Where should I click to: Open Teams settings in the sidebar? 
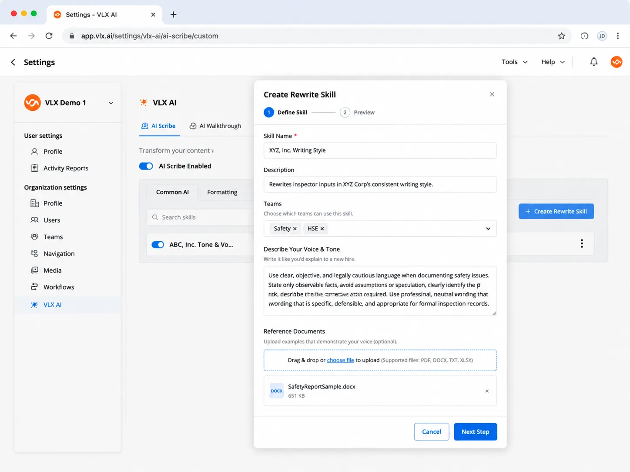pyautogui.click(x=47, y=237)
